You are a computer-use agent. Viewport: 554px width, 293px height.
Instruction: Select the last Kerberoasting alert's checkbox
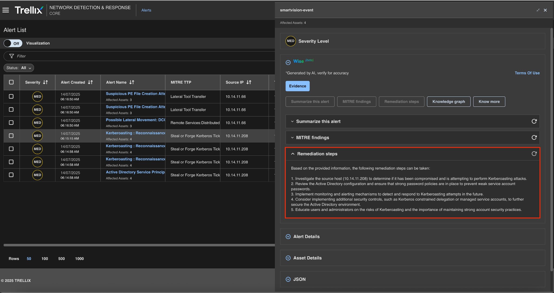coord(11,162)
